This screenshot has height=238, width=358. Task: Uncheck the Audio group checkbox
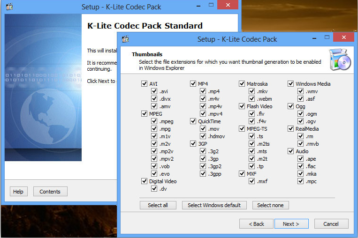tap(290, 151)
